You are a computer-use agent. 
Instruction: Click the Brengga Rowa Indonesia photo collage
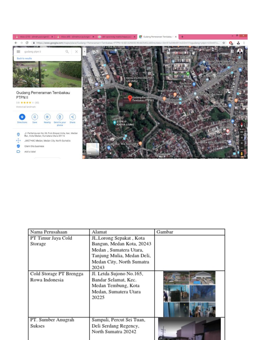[189, 294]
